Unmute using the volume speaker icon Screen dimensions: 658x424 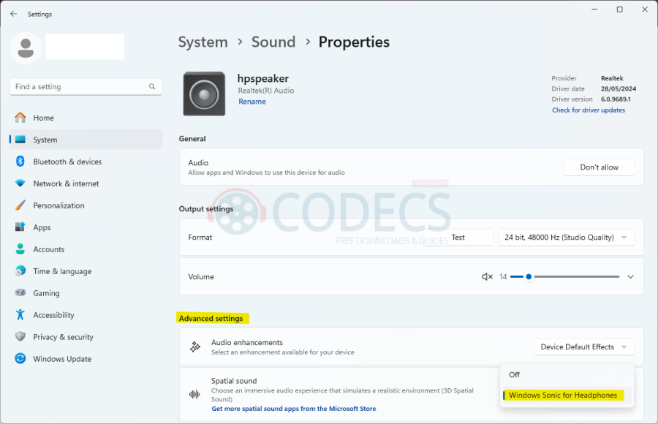(487, 276)
